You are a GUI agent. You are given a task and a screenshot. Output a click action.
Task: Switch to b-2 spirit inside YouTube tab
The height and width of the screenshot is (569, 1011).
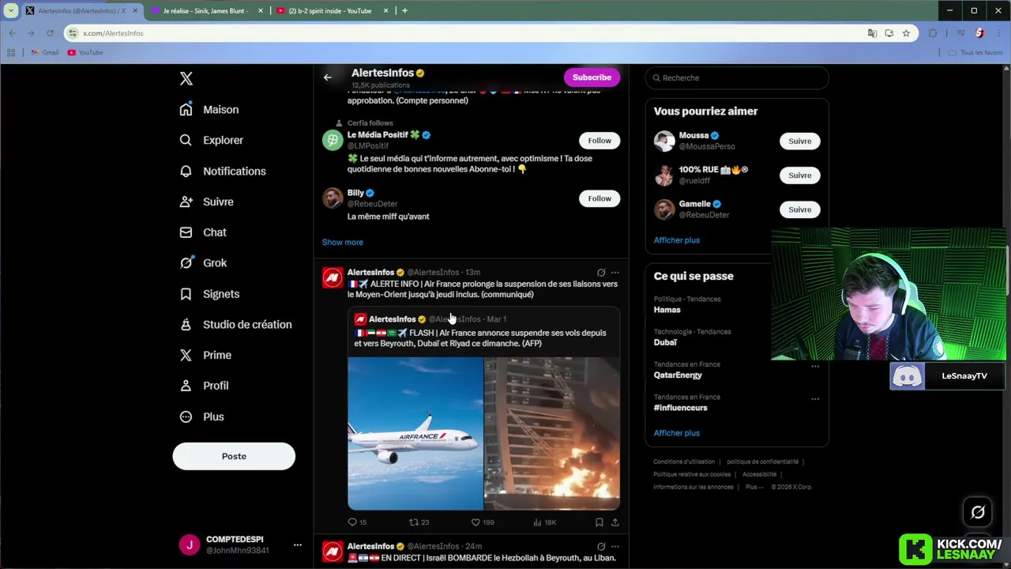tap(330, 11)
